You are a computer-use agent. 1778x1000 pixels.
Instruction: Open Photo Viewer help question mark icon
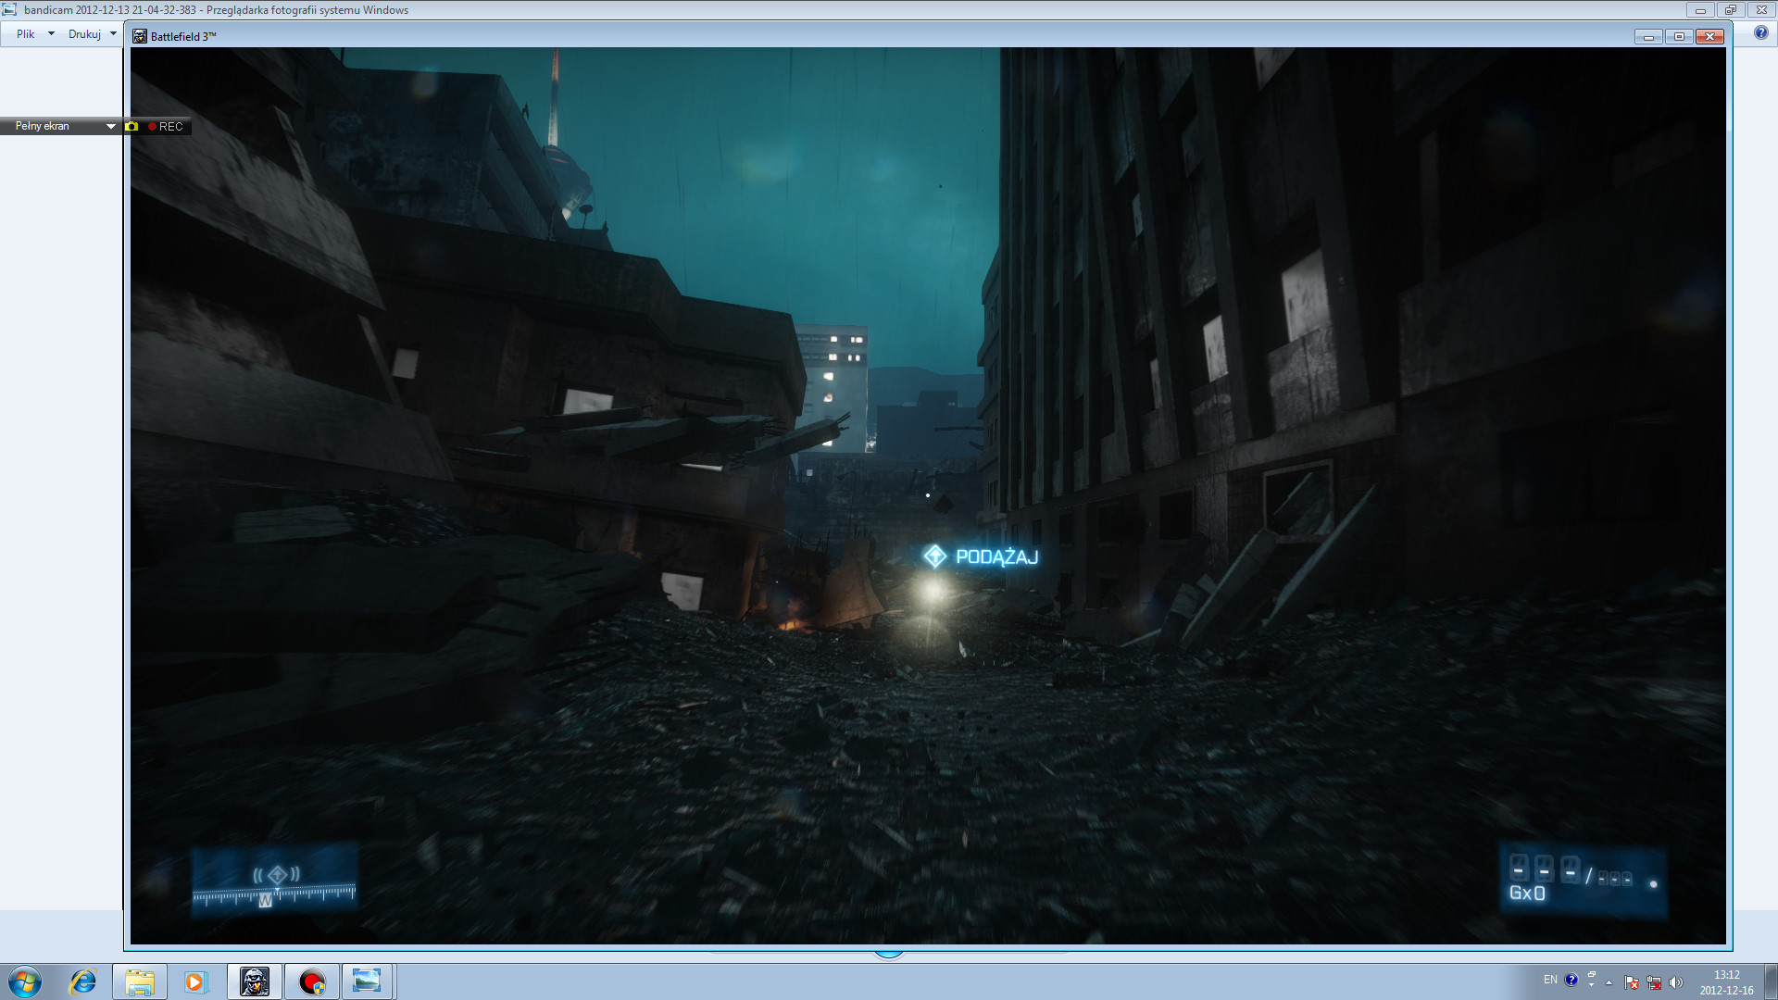(x=1760, y=33)
